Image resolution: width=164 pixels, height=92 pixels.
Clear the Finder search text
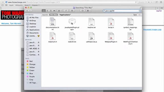139,11
